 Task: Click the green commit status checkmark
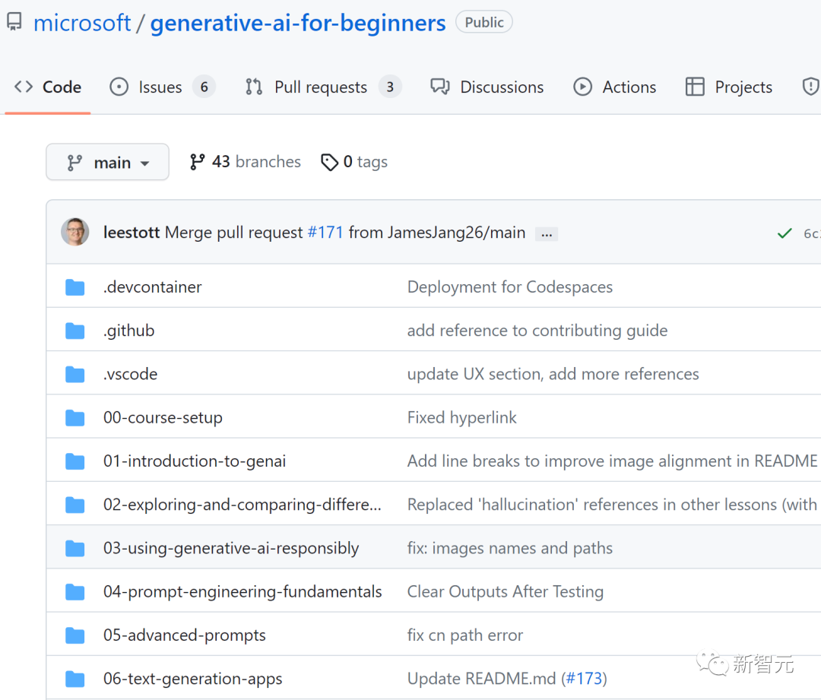tap(785, 233)
